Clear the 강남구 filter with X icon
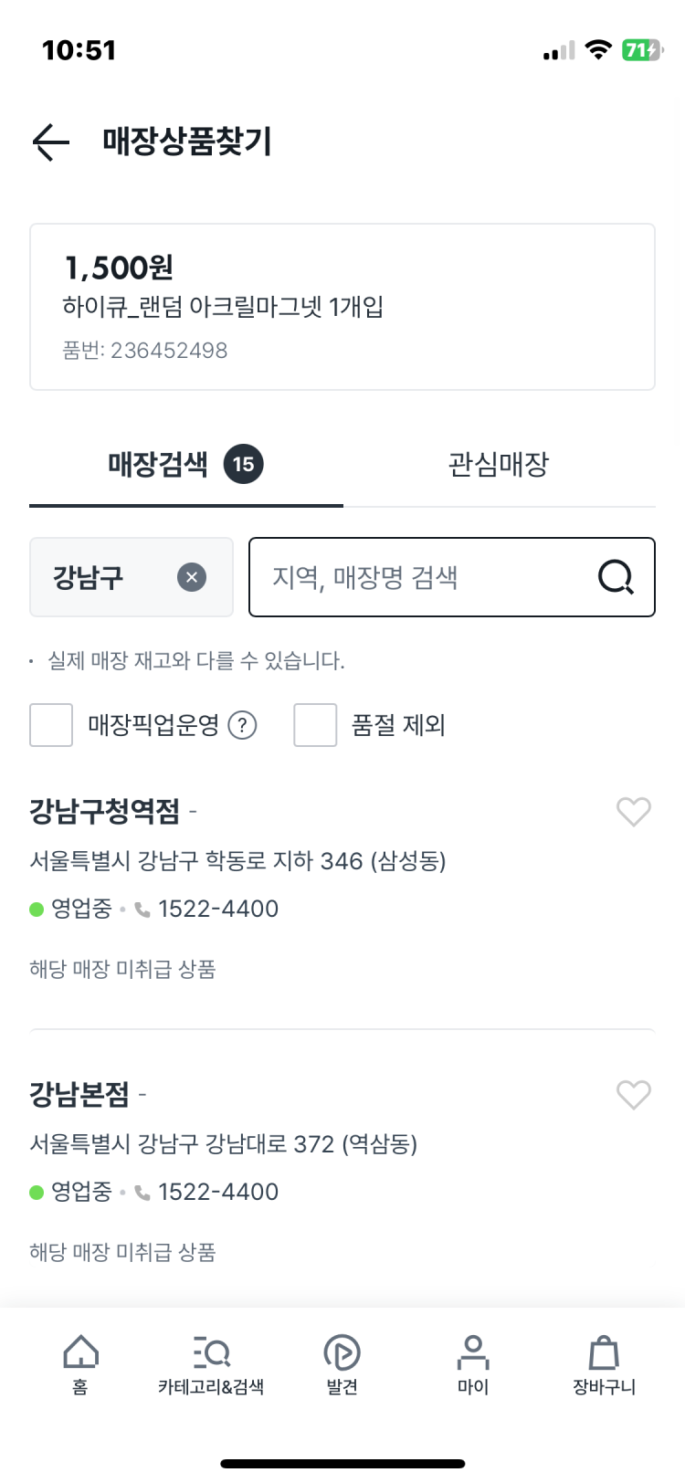685x1483 pixels. click(x=192, y=577)
